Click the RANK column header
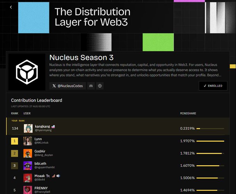 pos(15,113)
